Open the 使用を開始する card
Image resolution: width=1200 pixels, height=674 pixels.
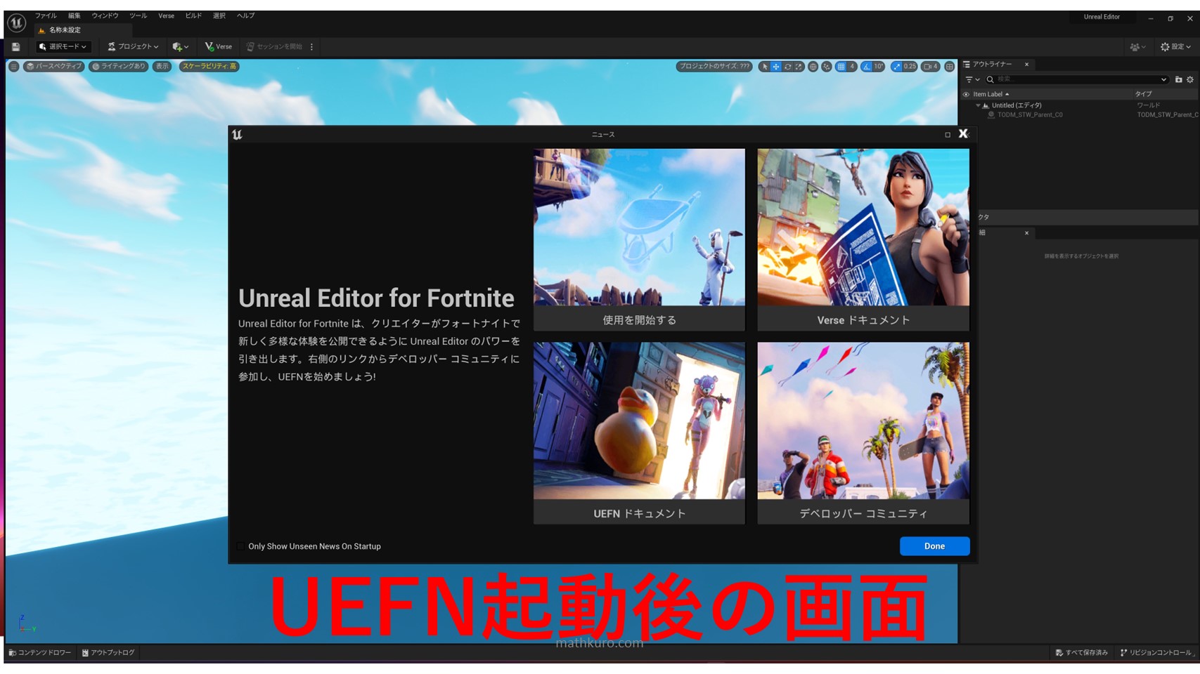639,239
